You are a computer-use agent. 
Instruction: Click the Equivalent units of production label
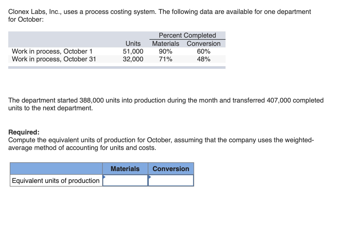click(56, 180)
